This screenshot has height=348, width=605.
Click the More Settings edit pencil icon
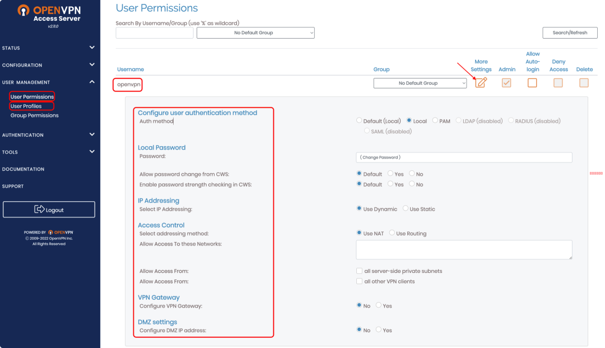click(481, 83)
